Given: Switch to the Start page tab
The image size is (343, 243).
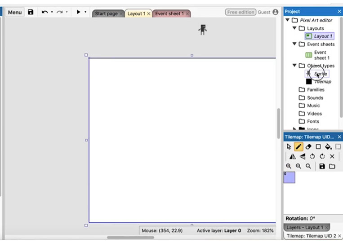Looking at the screenshot, I should [x=106, y=13].
